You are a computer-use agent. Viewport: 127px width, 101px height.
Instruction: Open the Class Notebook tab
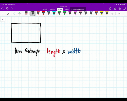78,9
